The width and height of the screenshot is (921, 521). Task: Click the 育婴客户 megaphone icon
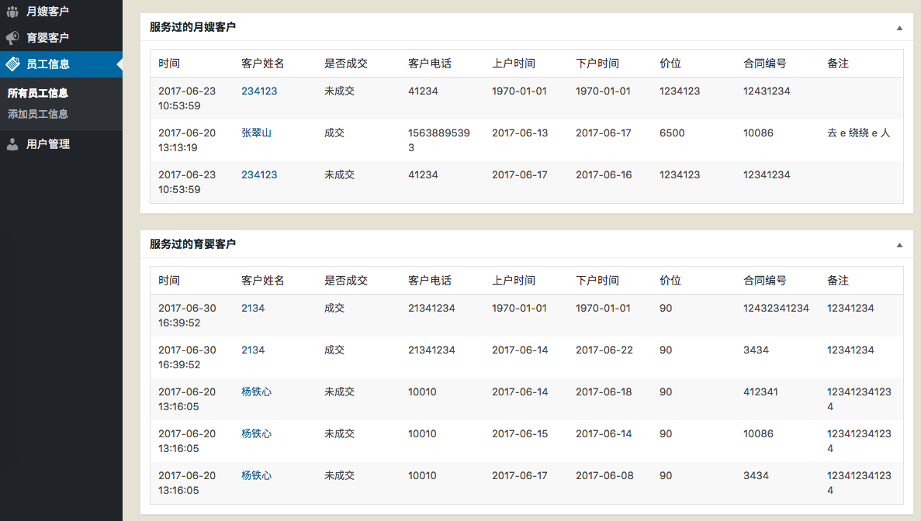coord(11,36)
